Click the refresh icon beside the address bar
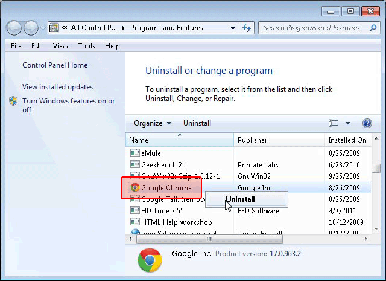386x281 pixels. click(247, 28)
